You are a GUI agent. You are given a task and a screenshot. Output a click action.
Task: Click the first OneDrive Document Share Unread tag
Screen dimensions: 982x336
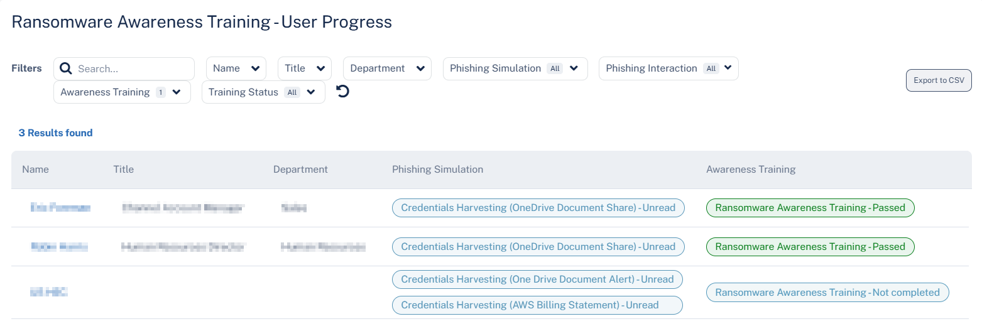tap(538, 208)
